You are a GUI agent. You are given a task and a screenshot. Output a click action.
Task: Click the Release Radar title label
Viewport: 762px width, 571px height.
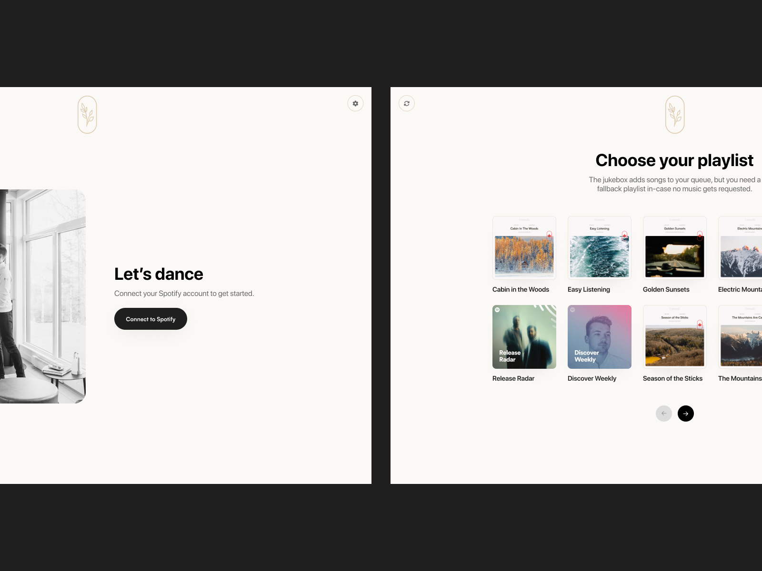(x=513, y=378)
